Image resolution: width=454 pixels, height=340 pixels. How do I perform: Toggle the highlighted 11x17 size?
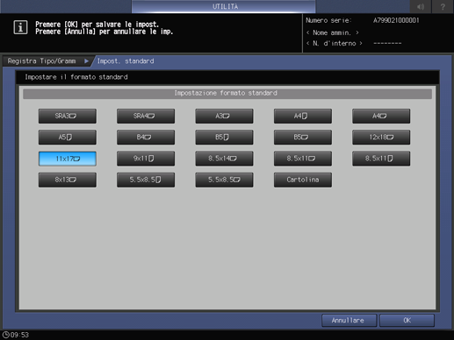coord(68,159)
